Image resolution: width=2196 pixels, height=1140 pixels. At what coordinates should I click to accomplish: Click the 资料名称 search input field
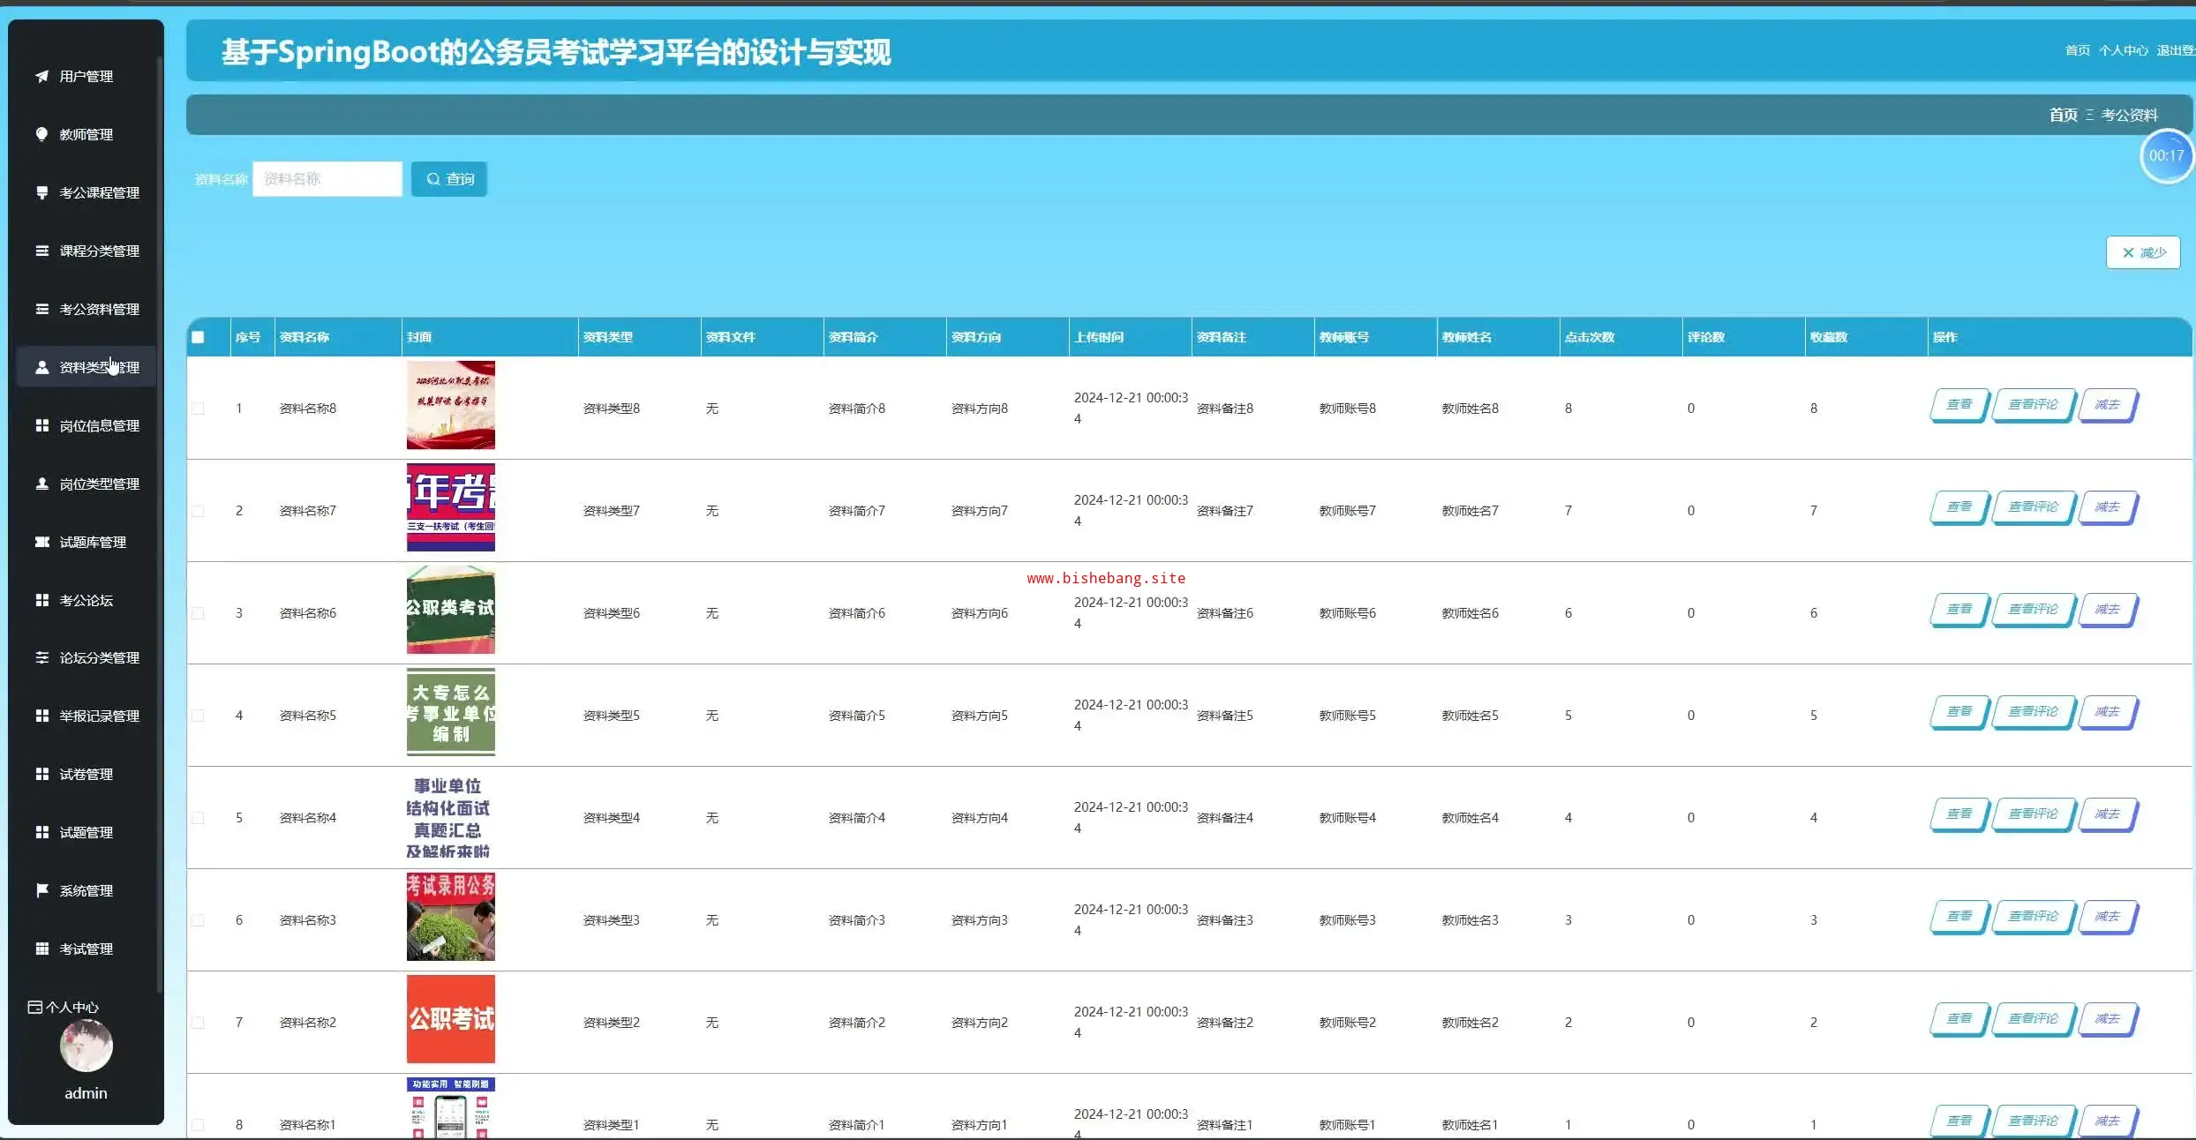tap(327, 179)
